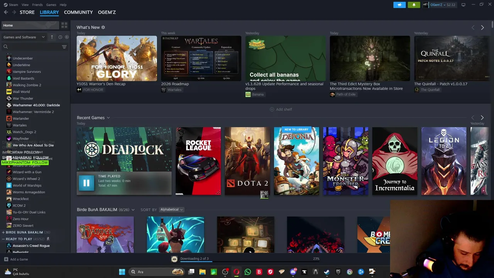Switch to collections grid view icon

point(64,25)
